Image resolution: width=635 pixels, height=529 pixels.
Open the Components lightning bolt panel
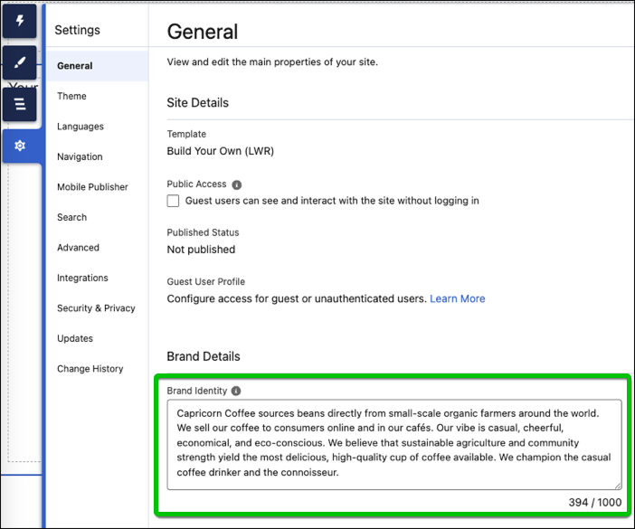pyautogui.click(x=19, y=21)
